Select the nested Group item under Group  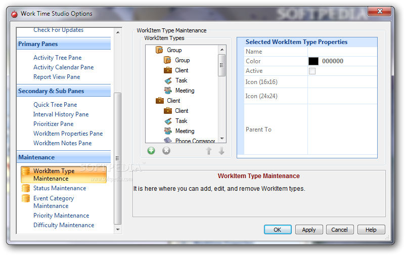(x=183, y=60)
